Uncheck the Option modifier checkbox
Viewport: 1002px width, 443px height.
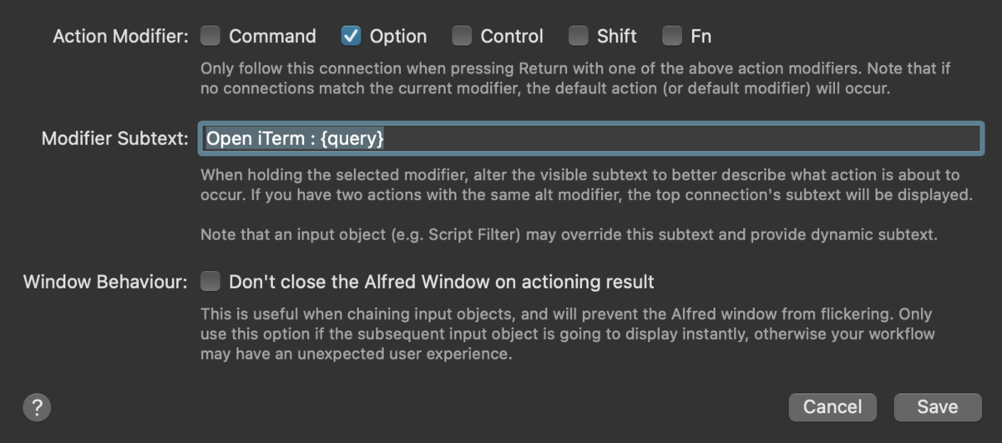tap(351, 36)
